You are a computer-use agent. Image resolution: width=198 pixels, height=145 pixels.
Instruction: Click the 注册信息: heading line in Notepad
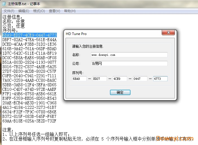coord(12,17)
